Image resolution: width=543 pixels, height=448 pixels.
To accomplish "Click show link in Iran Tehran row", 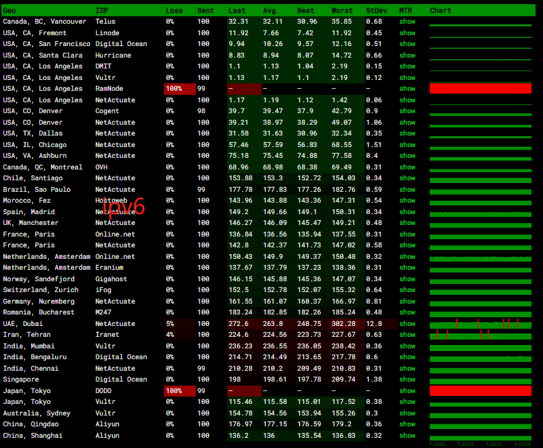I will pos(407,334).
